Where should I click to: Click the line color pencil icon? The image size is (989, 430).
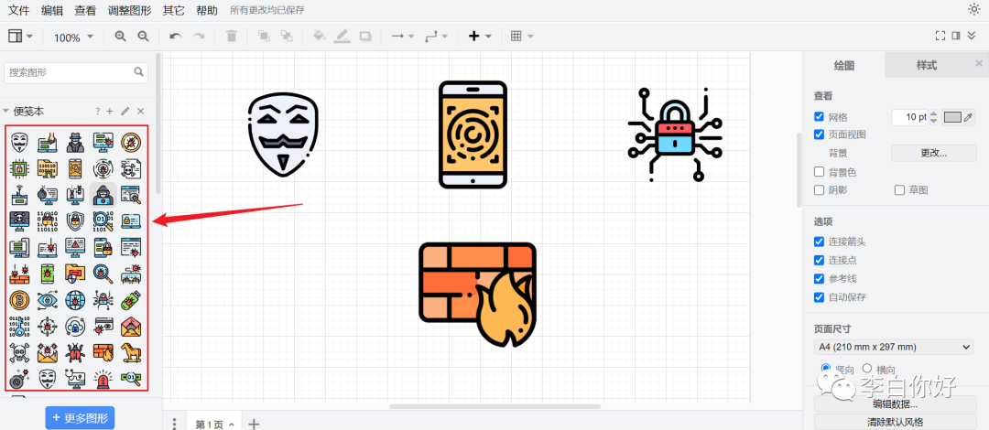point(342,37)
